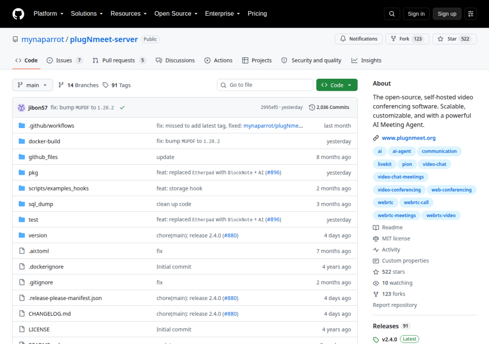Open the 91 Tags link
This screenshot has width=489, height=344.
point(117,85)
